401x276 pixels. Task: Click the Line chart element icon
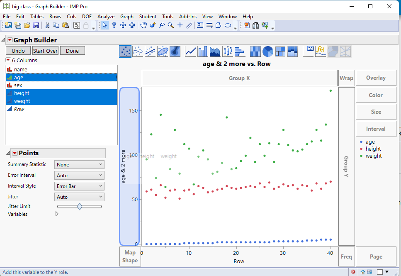click(190, 51)
